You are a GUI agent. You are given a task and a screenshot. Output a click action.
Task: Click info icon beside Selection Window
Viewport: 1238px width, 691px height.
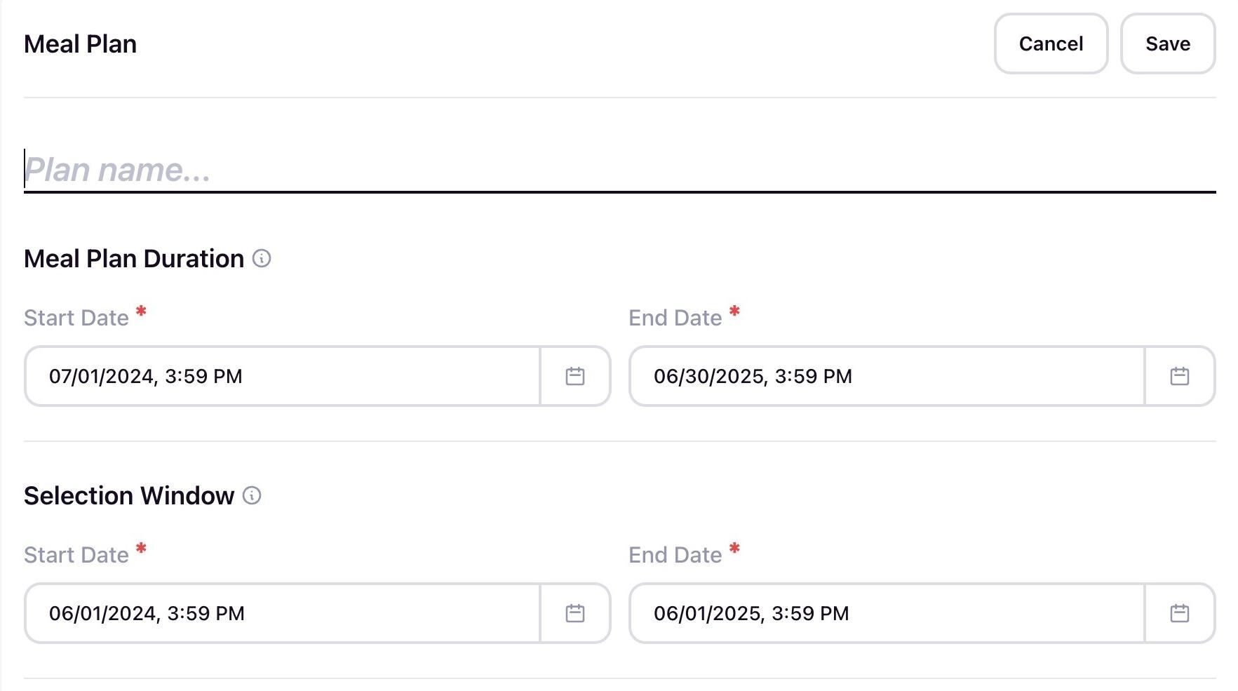[x=252, y=496]
